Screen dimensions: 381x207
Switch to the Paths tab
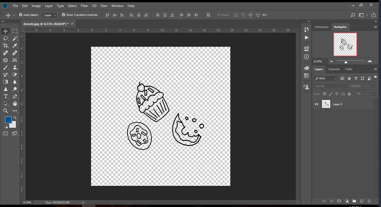pos(349,69)
